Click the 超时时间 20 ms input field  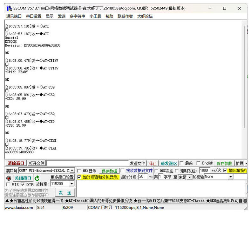tap(143, 177)
